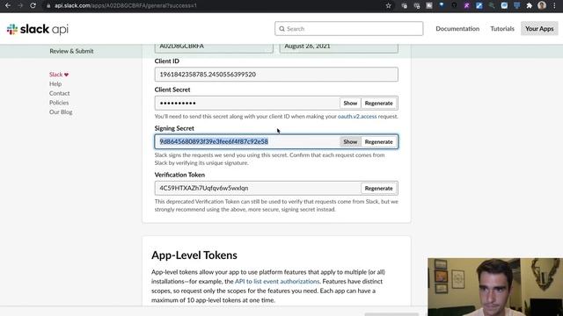Viewport: 563px width, 316px height.
Task: Click the address bar URL
Action: pos(126,6)
